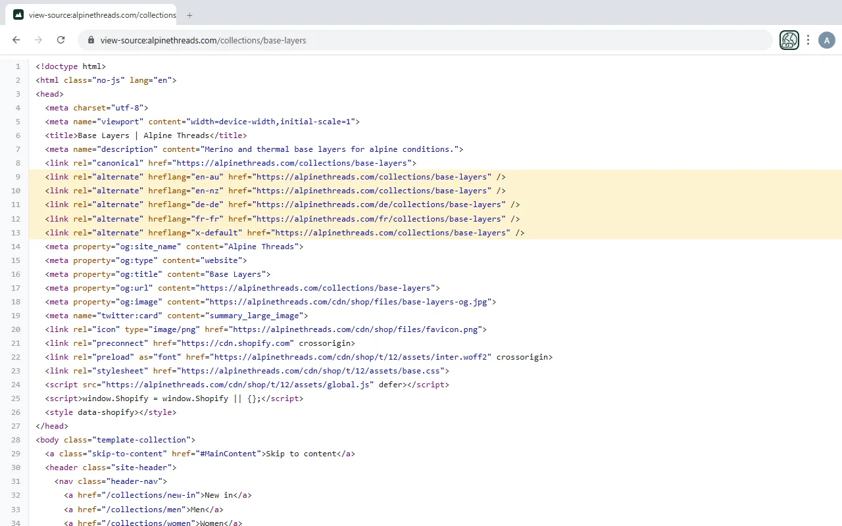The height and width of the screenshot is (526, 842).
Task: Click the tab's mountain favicon
Action: pos(18,14)
